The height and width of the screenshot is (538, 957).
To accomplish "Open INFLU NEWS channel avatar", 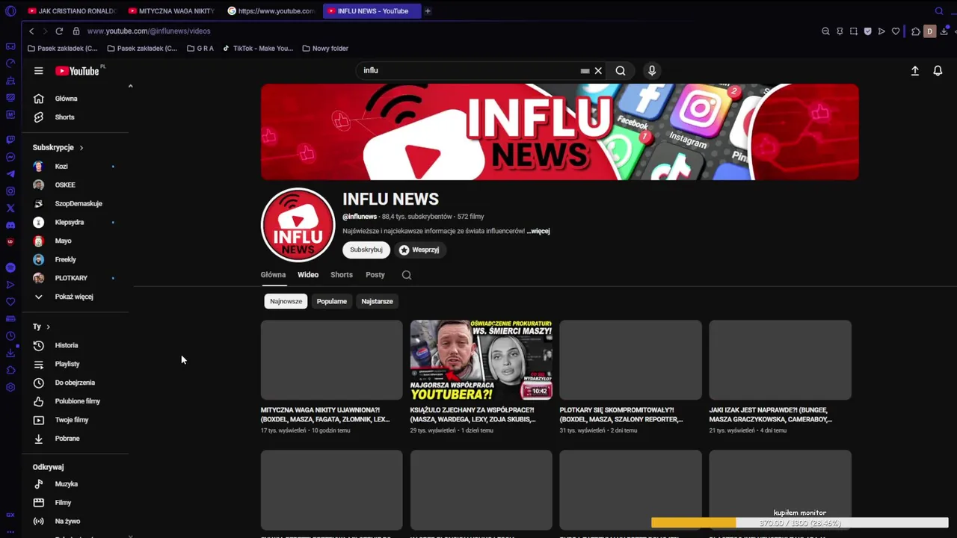I will (x=298, y=225).
